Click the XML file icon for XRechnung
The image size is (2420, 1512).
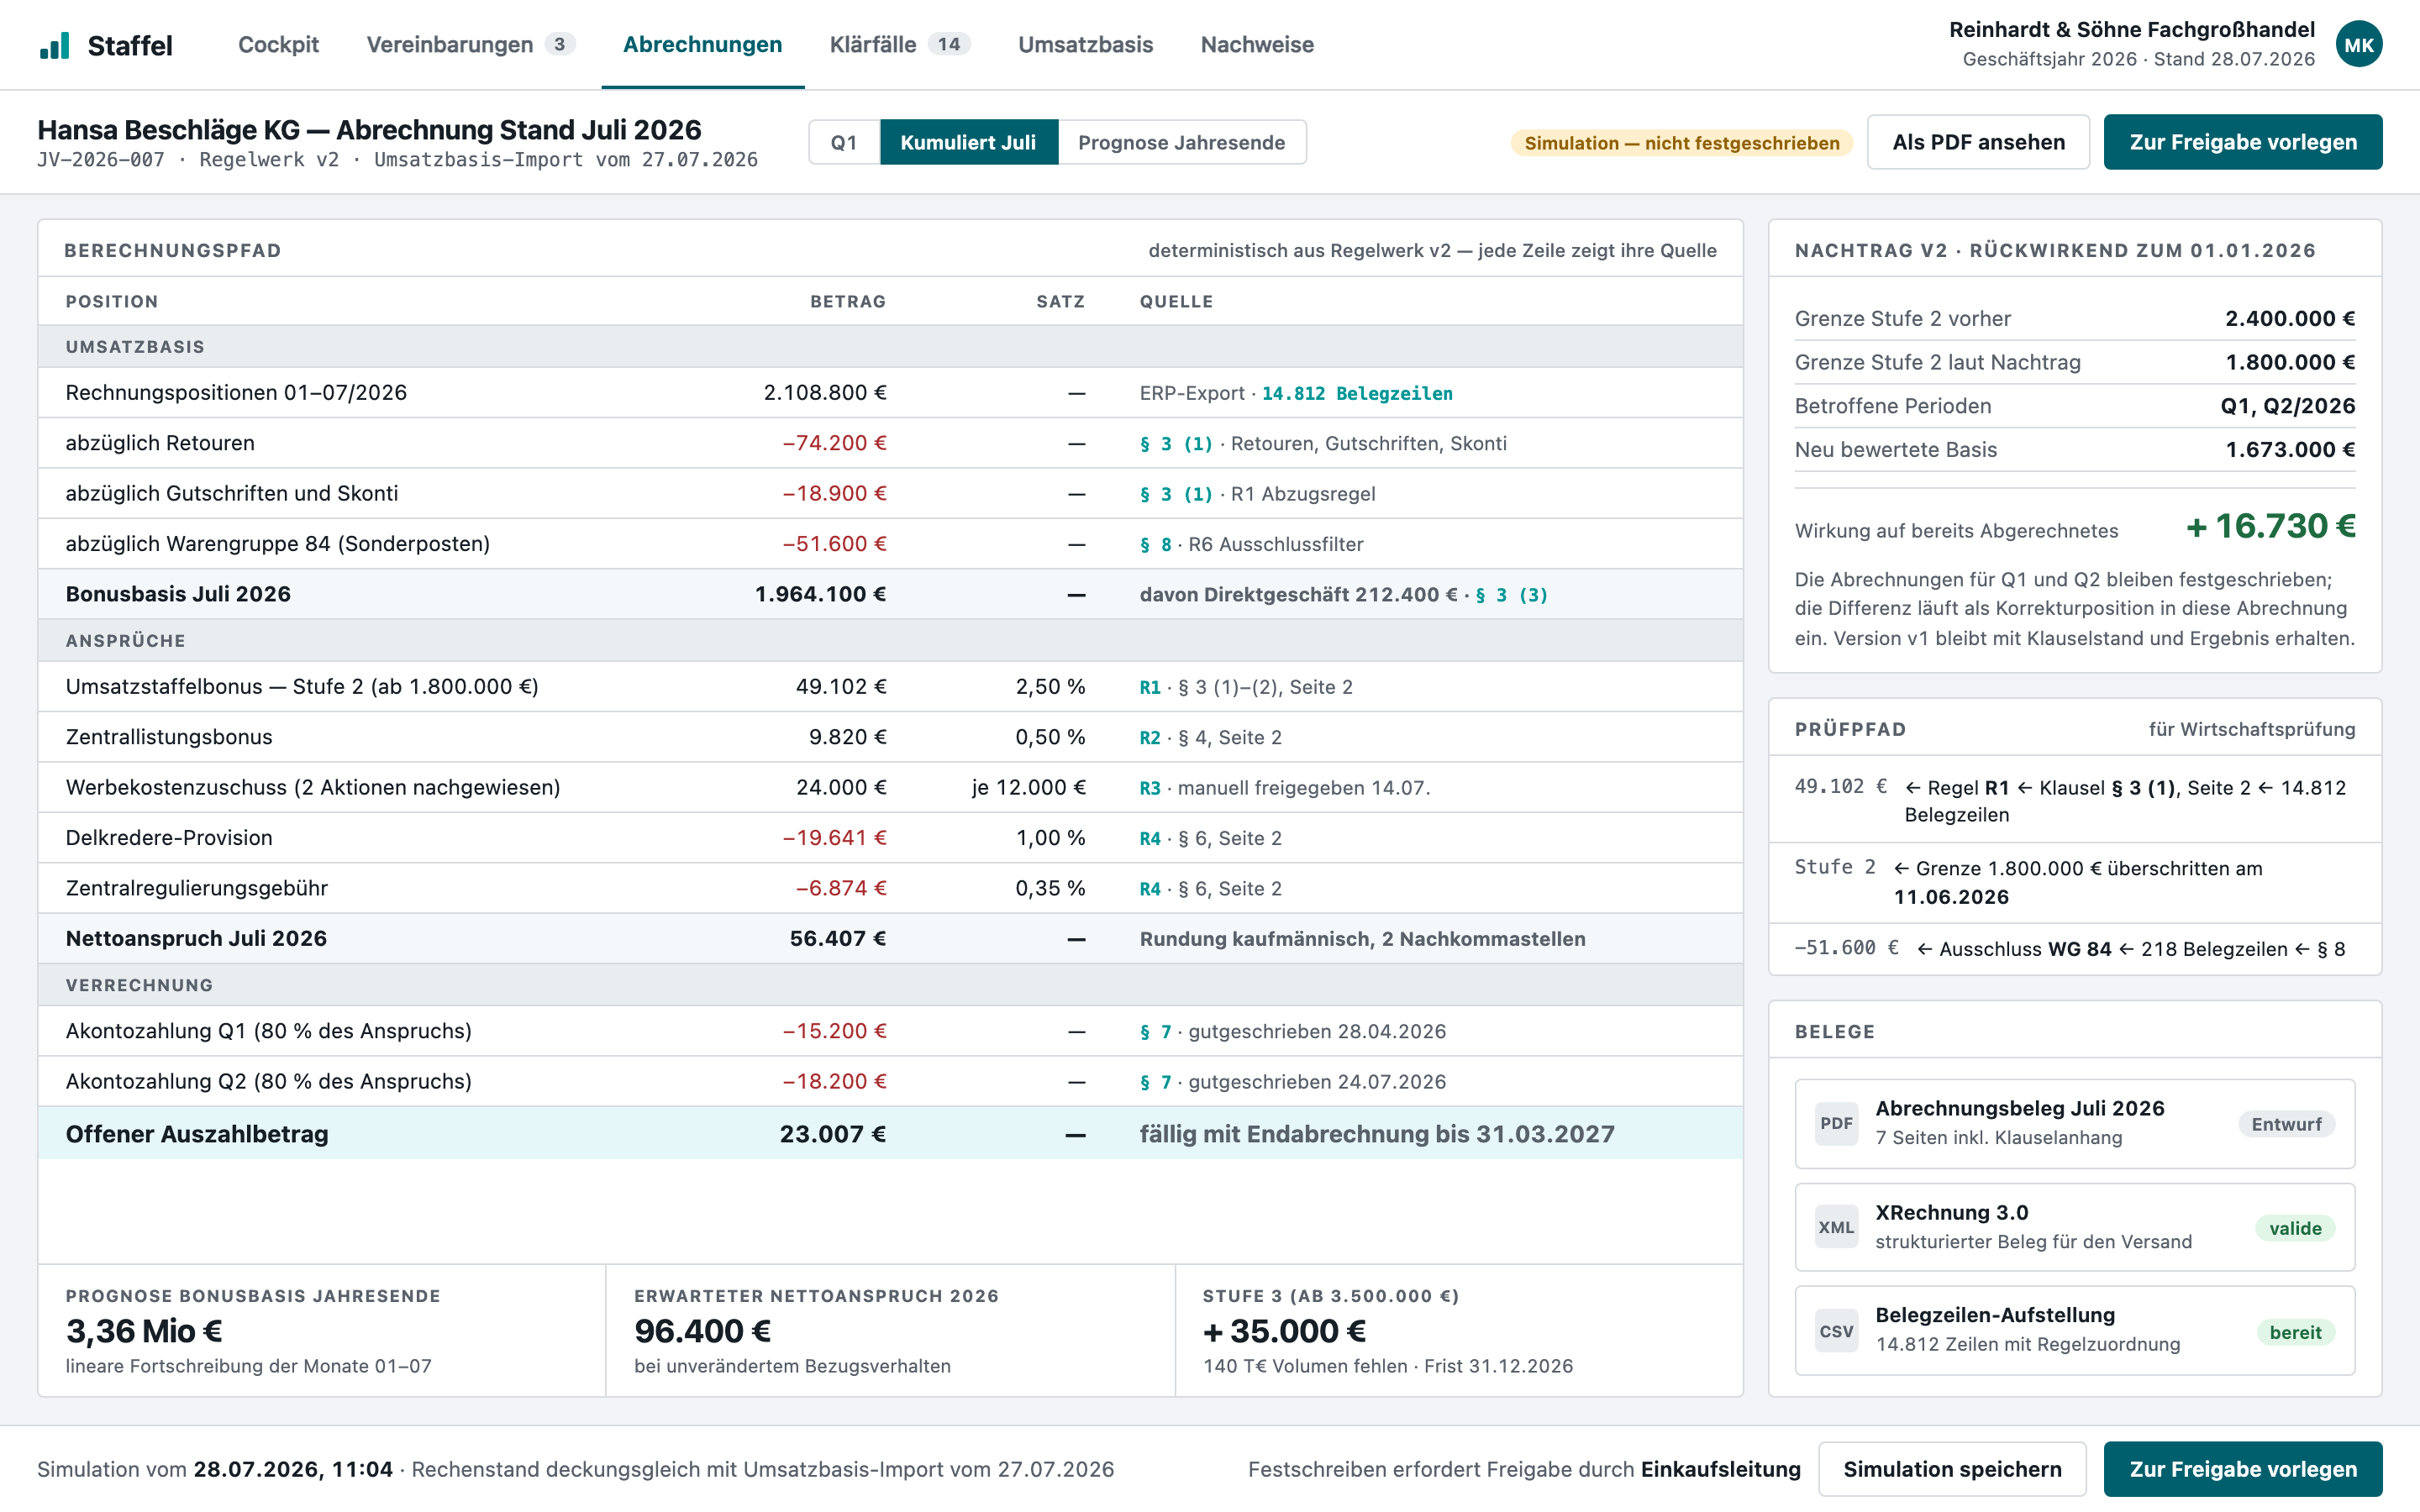click(x=1836, y=1227)
